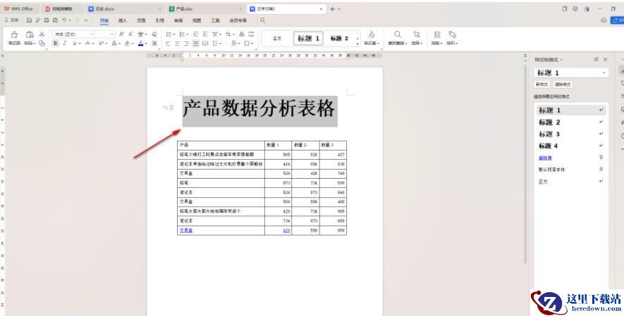Click the font color red A swatch
The width and height of the screenshot is (624, 316).
pos(141,43)
